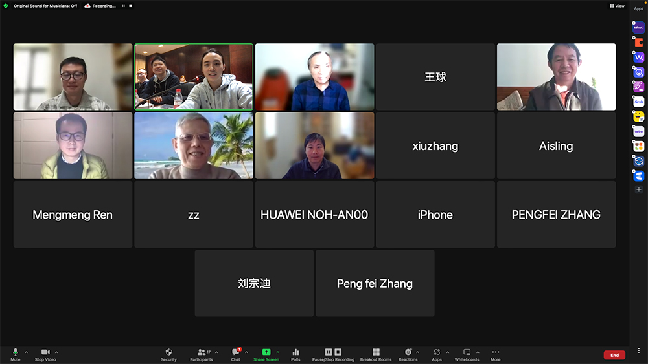Screen dimensions: 648x364
Task: Select the beach-background participant video
Action: (x=193, y=146)
